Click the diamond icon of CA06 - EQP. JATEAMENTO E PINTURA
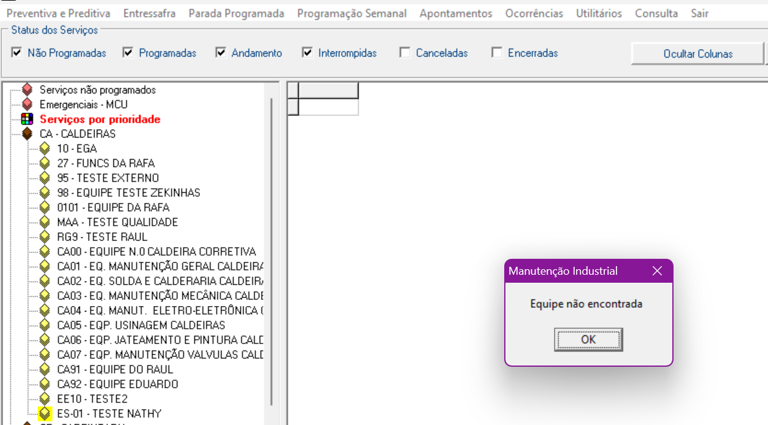The width and height of the screenshot is (768, 425). point(44,340)
